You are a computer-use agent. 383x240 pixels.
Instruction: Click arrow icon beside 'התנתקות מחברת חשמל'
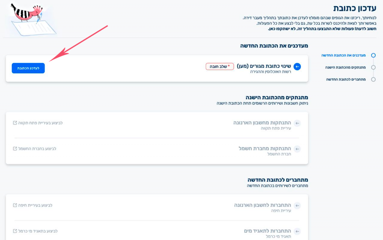pos(297,149)
